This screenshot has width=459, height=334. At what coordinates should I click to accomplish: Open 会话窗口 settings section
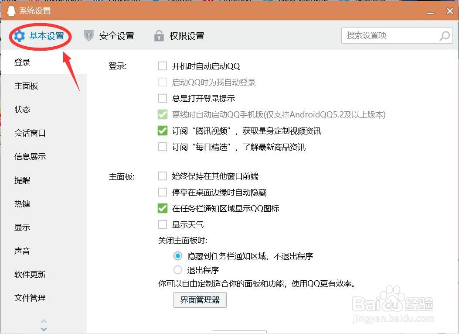pos(44,133)
